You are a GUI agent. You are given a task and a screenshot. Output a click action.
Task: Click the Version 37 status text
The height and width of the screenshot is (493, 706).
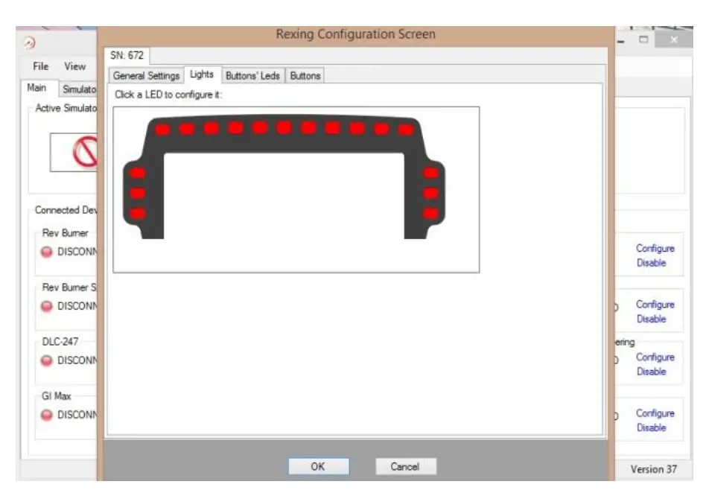(x=653, y=469)
